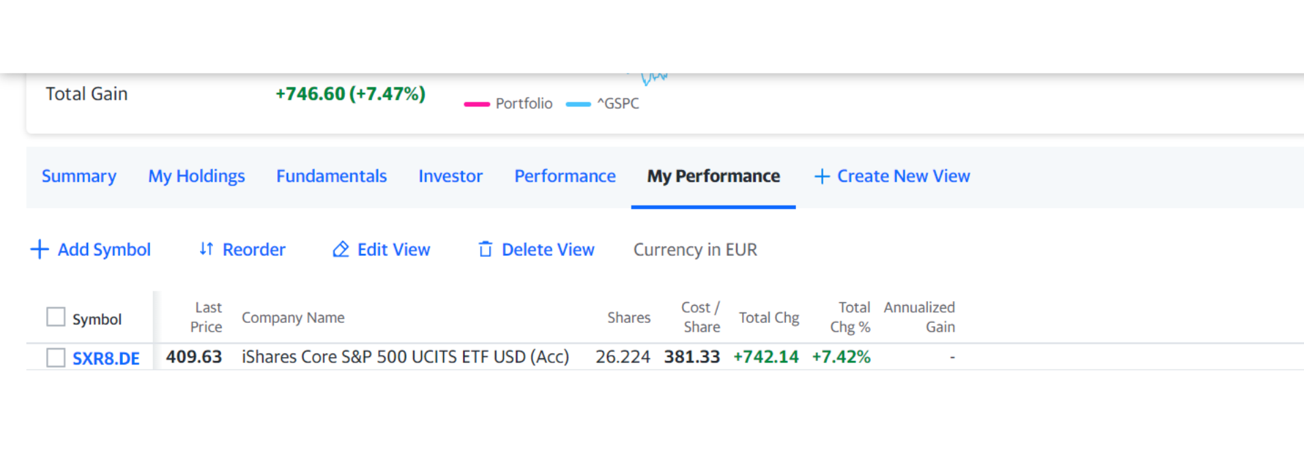Click the Reorder arrows icon
Screen dimensions: 1304x458
pyautogui.click(x=206, y=249)
